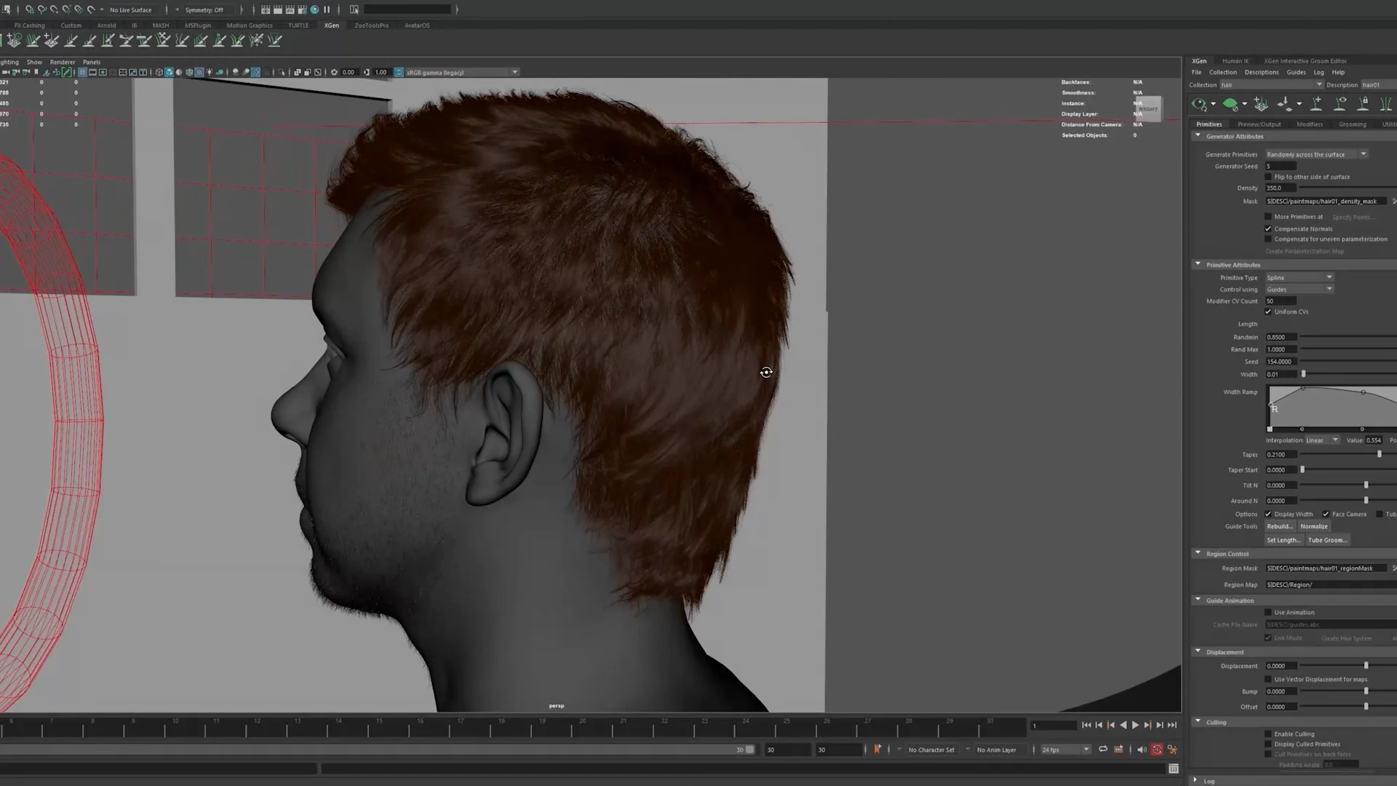Click the Set Length... button

pyautogui.click(x=1283, y=540)
